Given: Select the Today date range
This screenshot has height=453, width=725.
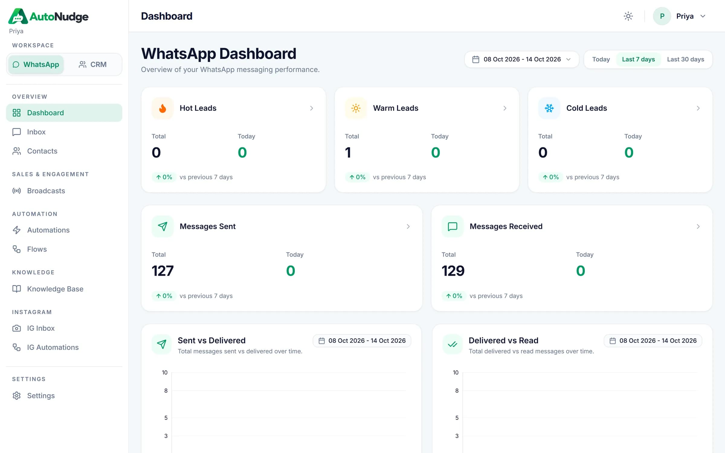Looking at the screenshot, I should tap(601, 59).
